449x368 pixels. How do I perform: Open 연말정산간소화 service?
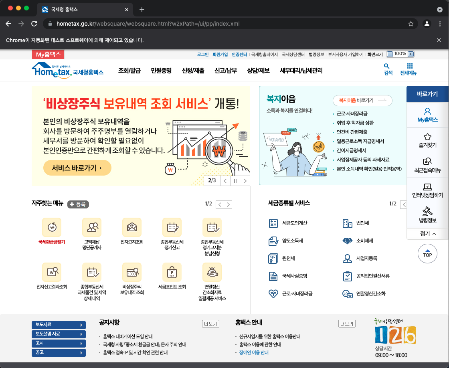coord(364,293)
